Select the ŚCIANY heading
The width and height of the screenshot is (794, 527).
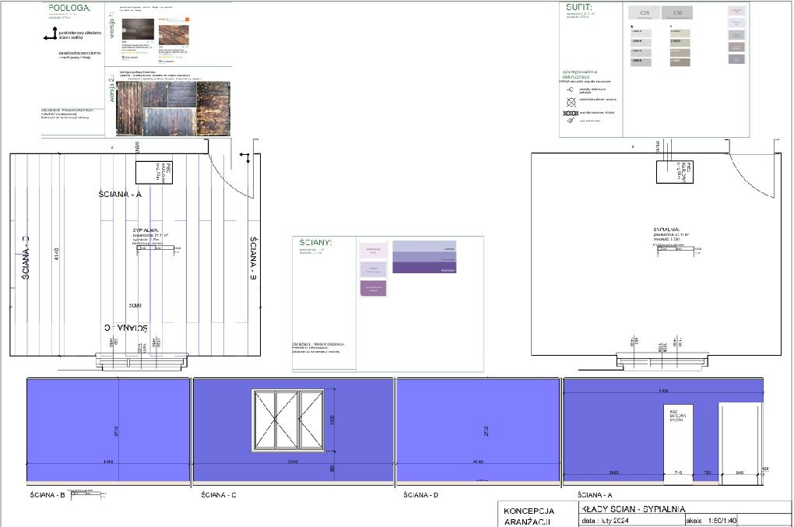(x=316, y=243)
